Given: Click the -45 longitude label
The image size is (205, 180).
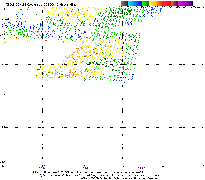Looking at the screenshot, I should tap(2, 166).
